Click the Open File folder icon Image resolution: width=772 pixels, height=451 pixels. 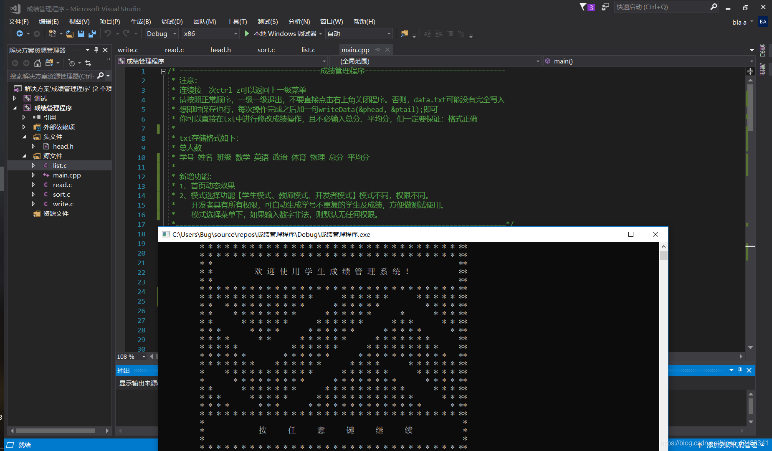point(70,33)
